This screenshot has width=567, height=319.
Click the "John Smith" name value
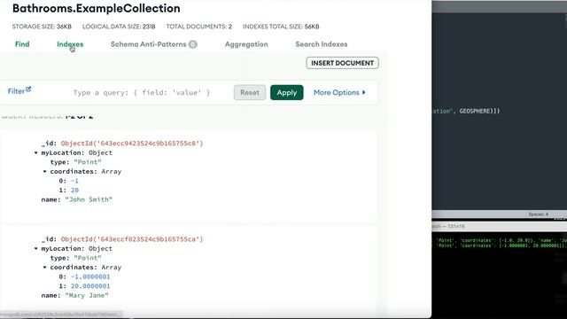[x=89, y=199]
